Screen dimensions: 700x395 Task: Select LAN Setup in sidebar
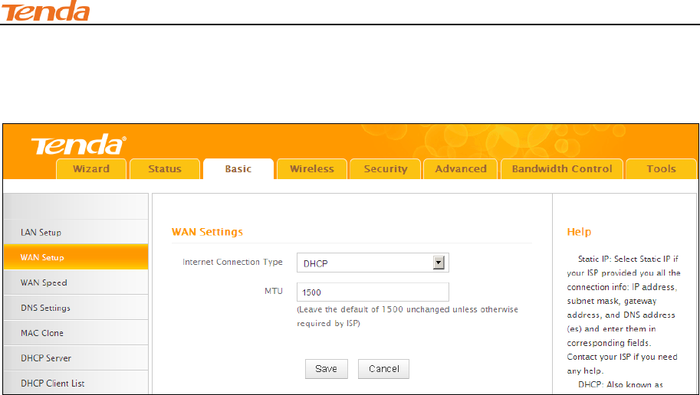point(76,232)
